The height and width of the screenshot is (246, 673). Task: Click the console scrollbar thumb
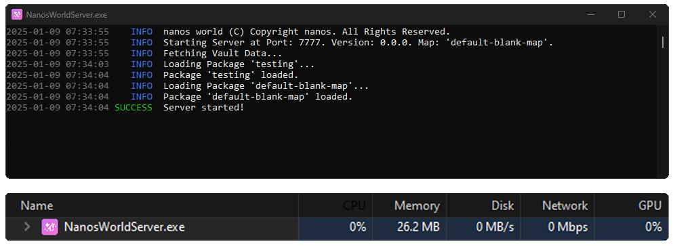663,42
